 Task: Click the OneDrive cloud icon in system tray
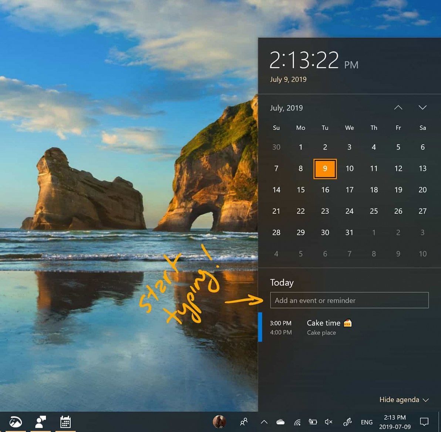[280, 422]
